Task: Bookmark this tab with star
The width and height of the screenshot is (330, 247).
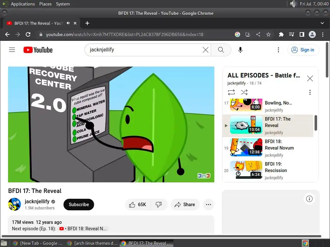Action: point(268,34)
